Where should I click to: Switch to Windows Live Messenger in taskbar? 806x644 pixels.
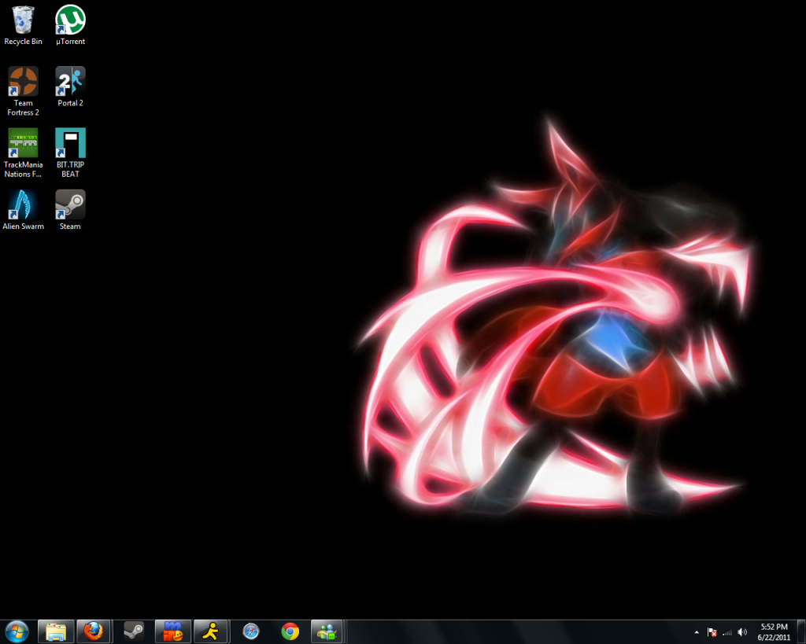[327, 631]
